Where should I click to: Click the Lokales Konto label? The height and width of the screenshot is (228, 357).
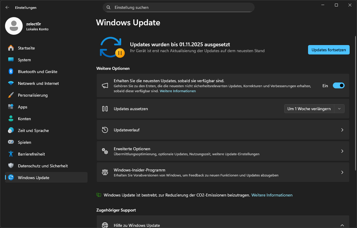point(37,29)
